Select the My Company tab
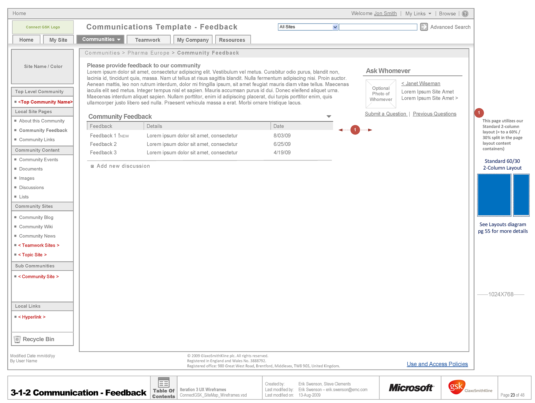The width and height of the screenshot is (535, 403). 193,40
